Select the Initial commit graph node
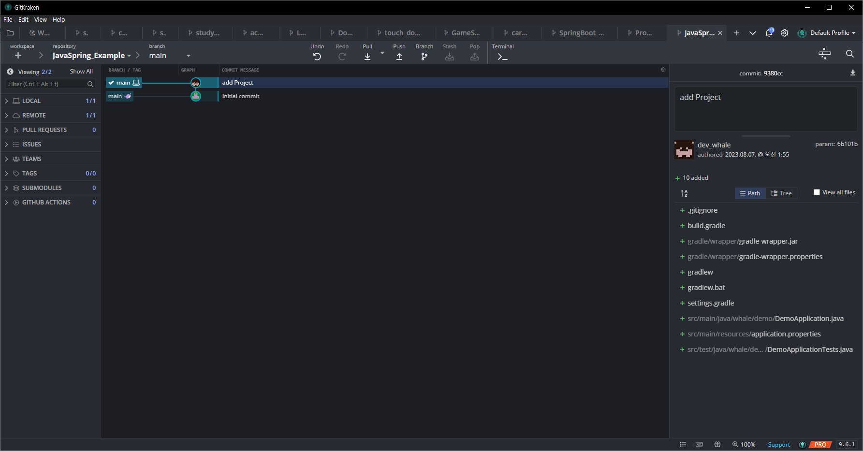This screenshot has width=863, height=451. point(196,96)
